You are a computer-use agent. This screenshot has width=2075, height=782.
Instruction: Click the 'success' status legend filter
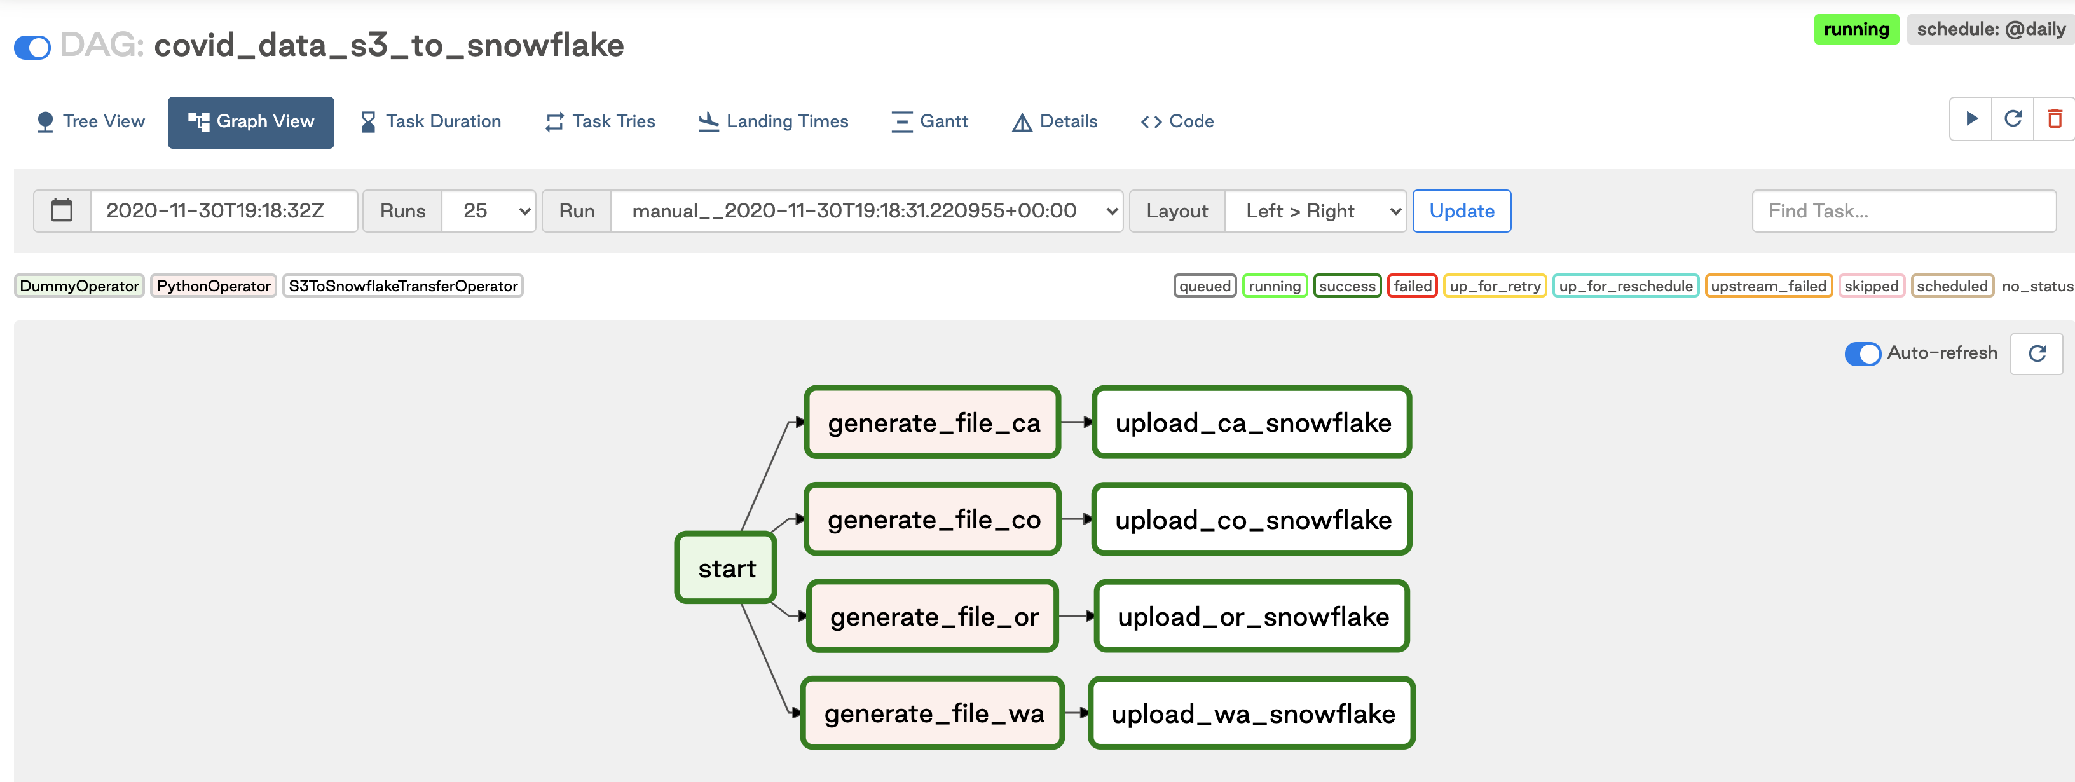coord(1347,286)
